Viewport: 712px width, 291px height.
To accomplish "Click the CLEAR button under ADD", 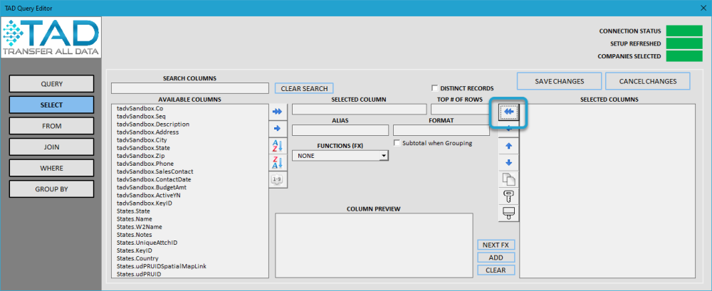I will [496, 270].
